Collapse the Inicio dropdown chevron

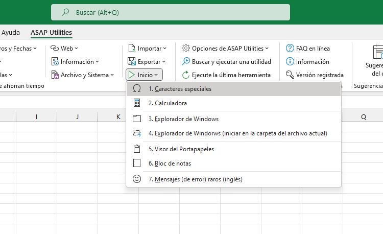[x=156, y=75]
